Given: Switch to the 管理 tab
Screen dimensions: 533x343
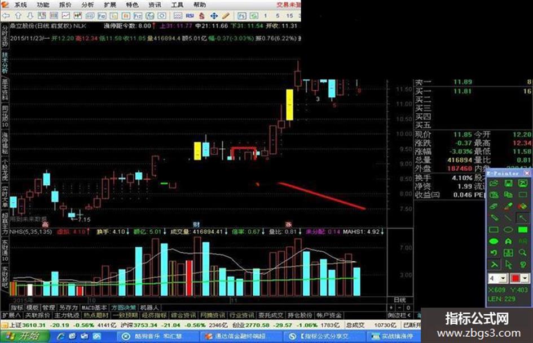Looking at the screenshot, I should click(49, 308).
